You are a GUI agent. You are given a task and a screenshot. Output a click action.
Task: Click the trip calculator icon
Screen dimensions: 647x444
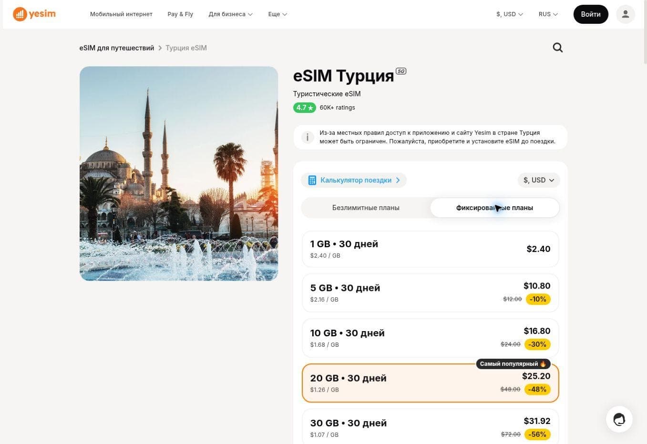pos(312,180)
